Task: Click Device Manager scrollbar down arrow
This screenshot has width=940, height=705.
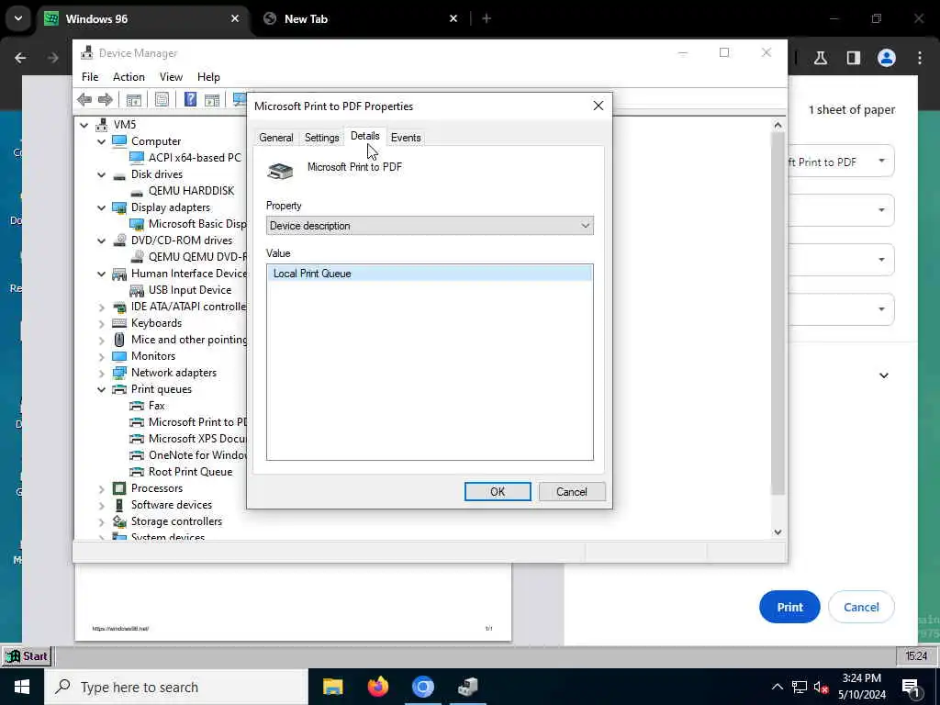Action: coord(778,532)
